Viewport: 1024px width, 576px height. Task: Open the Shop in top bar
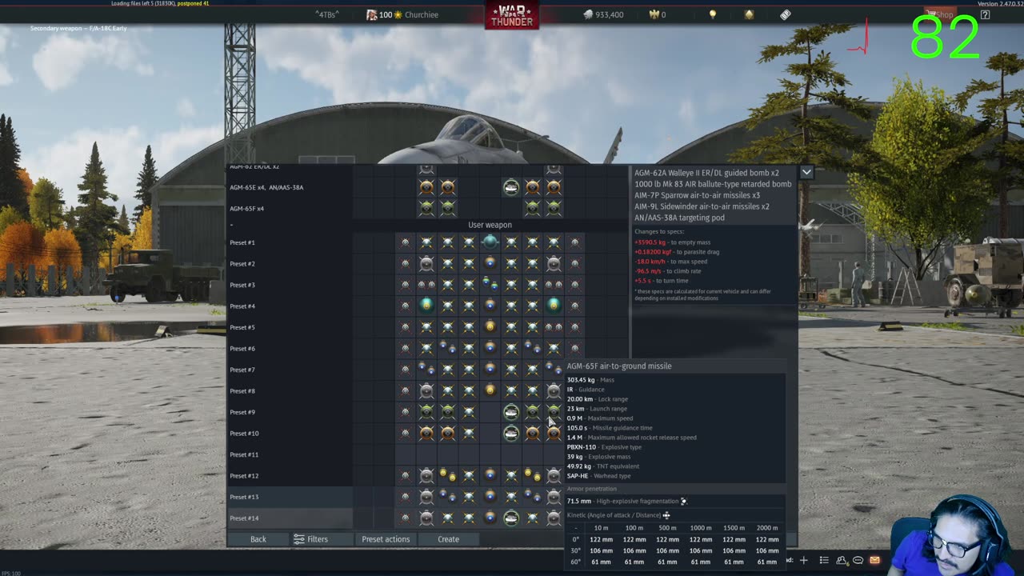[x=942, y=14]
